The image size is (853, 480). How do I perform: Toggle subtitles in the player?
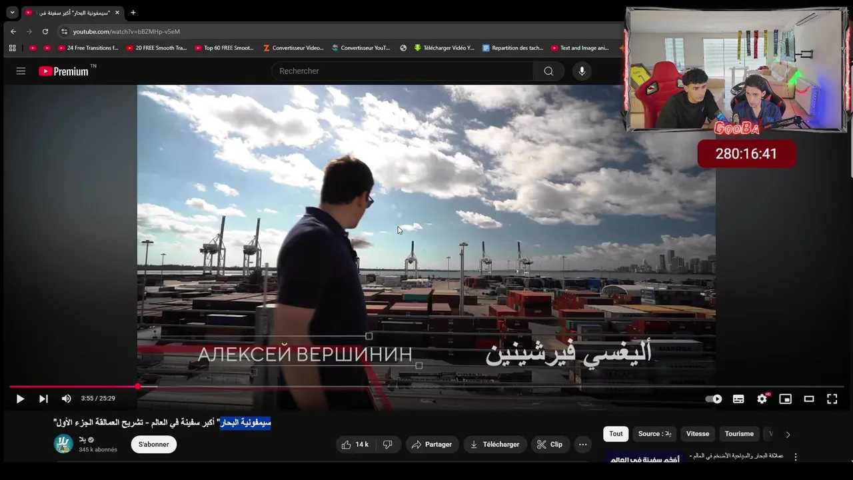pyautogui.click(x=738, y=399)
